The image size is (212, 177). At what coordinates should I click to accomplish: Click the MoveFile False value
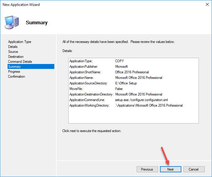(119, 89)
